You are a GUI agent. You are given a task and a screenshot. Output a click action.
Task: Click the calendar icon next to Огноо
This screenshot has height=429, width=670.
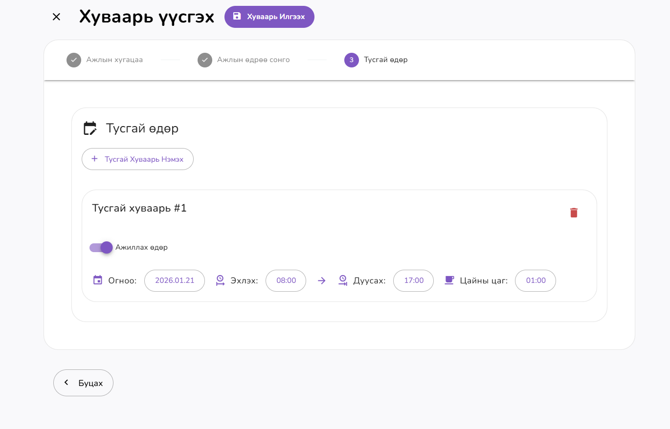[x=97, y=280]
